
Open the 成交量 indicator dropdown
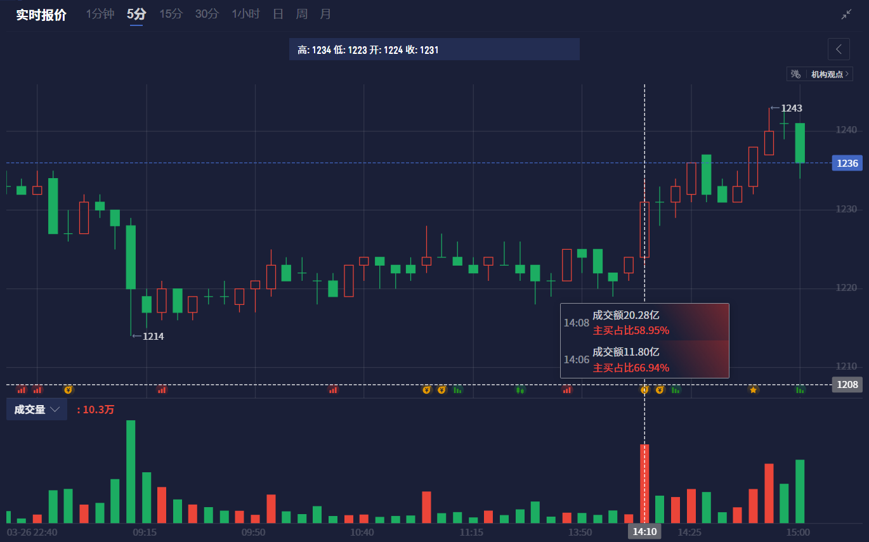click(x=37, y=410)
